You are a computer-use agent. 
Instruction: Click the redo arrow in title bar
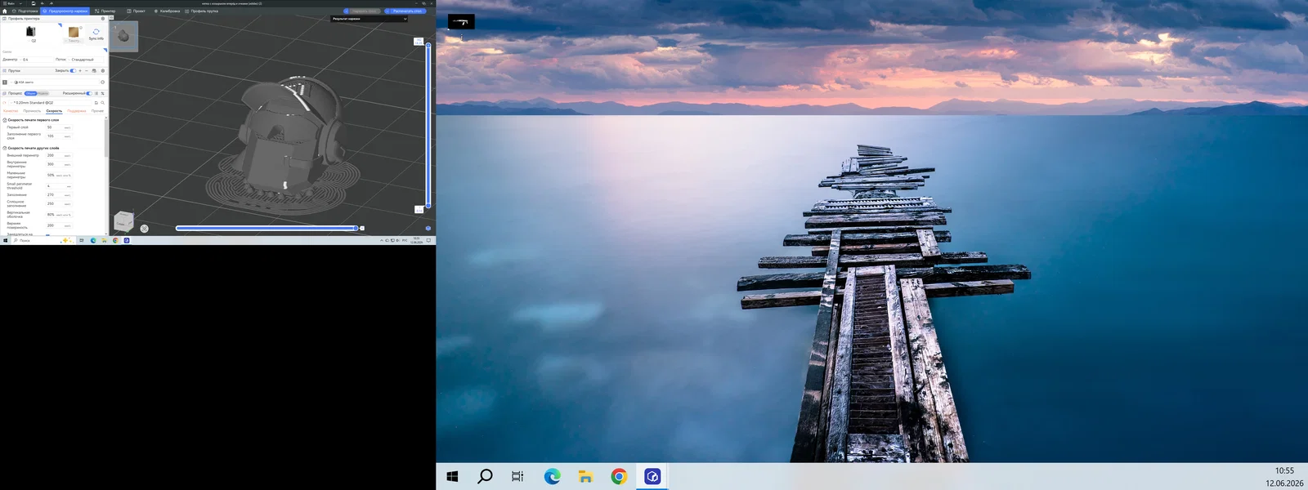(x=52, y=3)
